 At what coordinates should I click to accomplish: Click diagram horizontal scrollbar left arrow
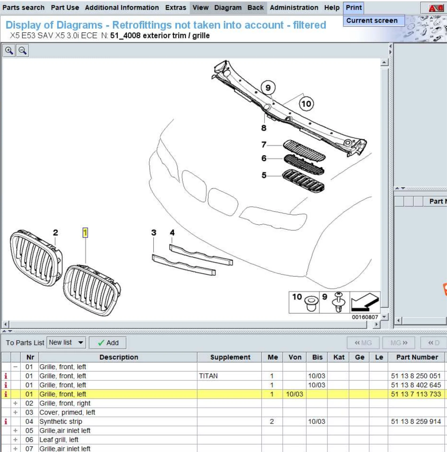pyautogui.click(x=5, y=324)
